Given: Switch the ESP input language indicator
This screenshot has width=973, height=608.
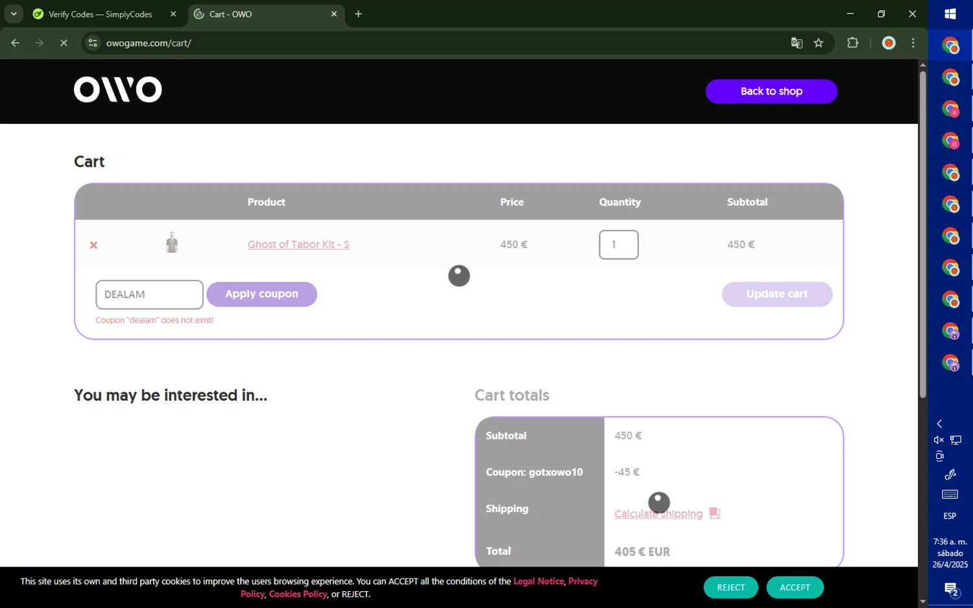Looking at the screenshot, I should coord(950,516).
